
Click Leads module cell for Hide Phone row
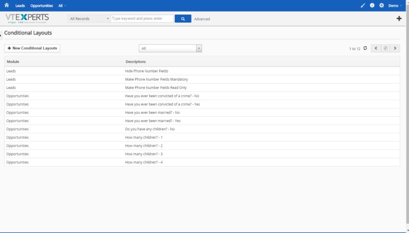pyautogui.click(x=11, y=71)
